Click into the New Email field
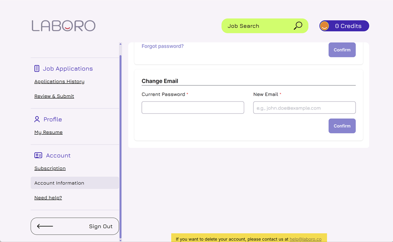 tap(304, 108)
